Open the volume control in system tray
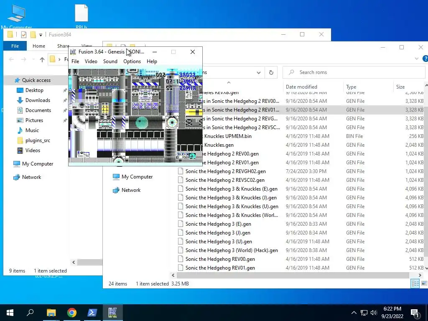The width and height of the screenshot is (428, 321). (374, 313)
